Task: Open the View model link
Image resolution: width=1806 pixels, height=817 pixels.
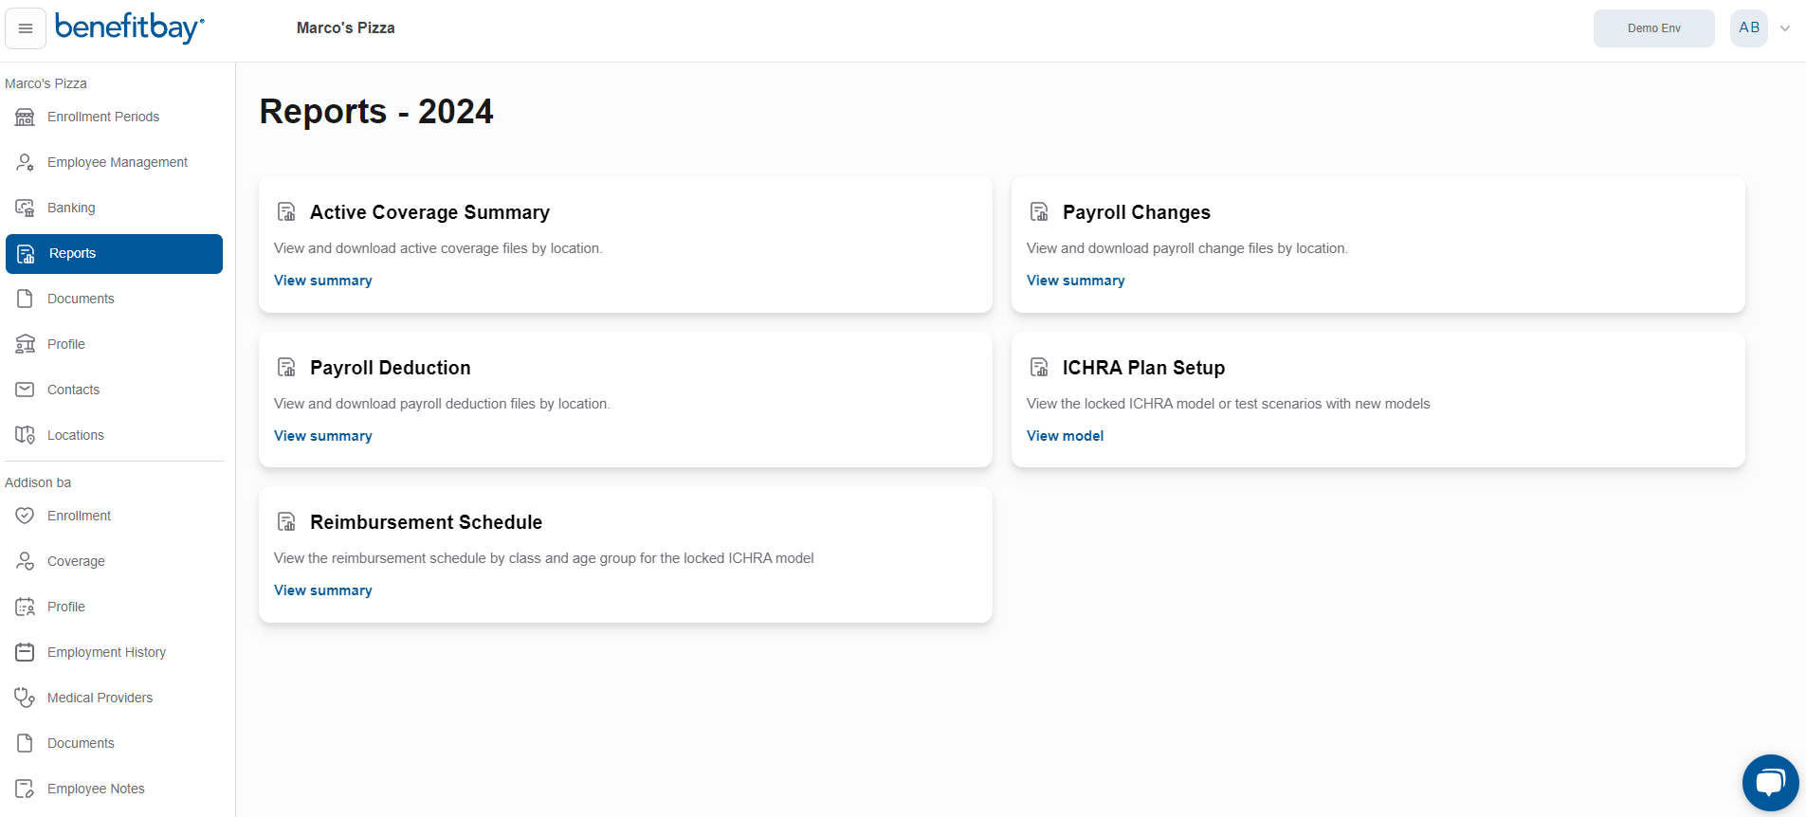Action: coord(1066,436)
